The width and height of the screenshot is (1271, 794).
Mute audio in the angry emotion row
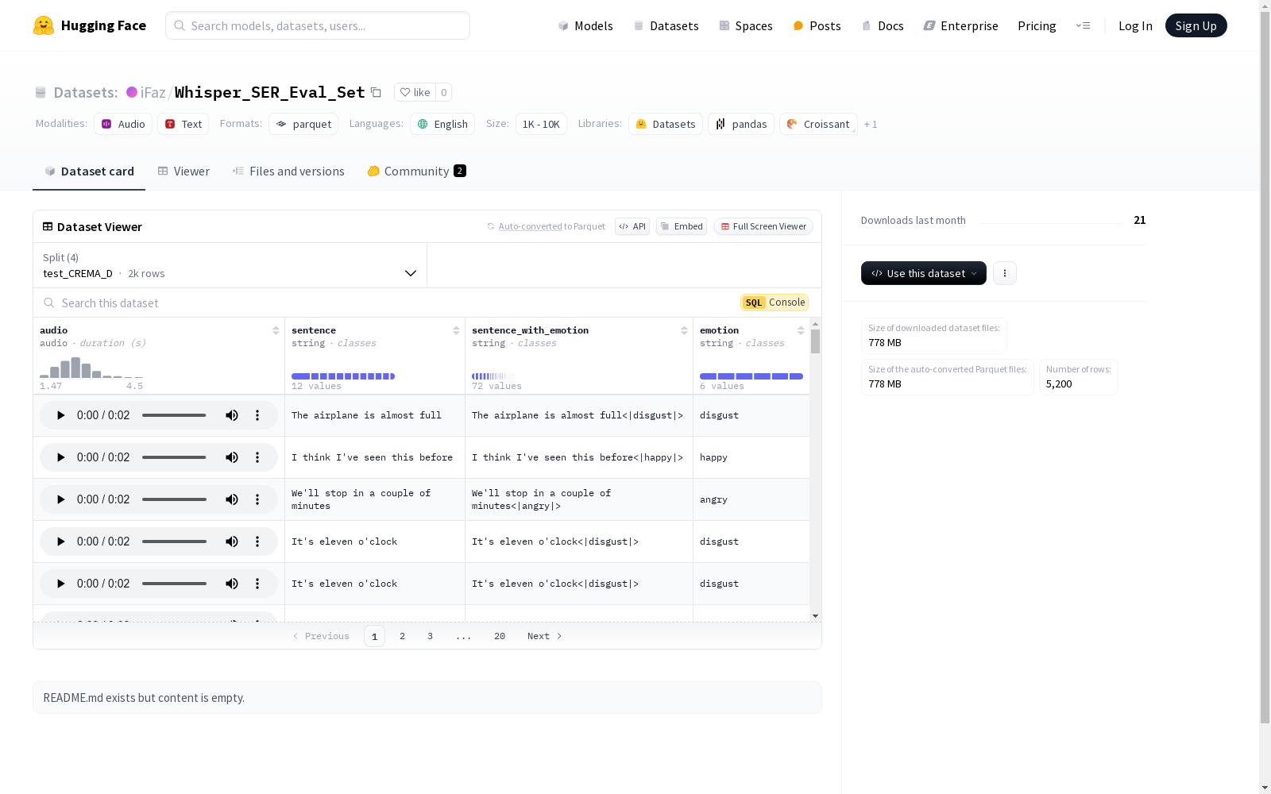click(232, 499)
